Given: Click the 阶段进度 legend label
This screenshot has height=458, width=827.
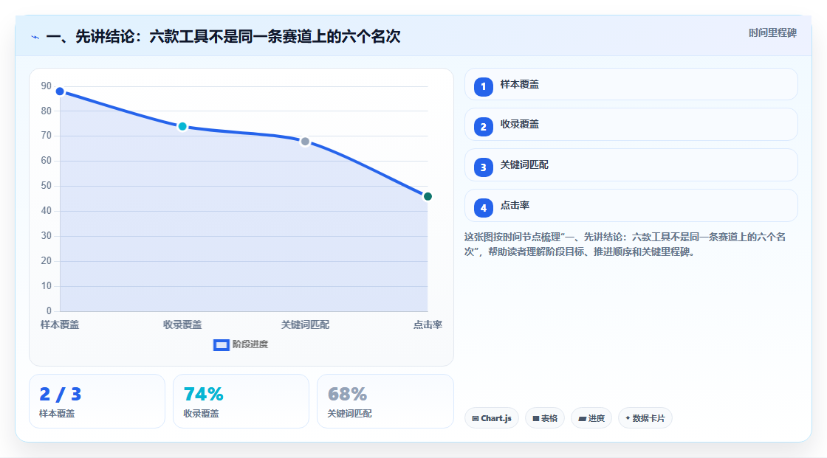Looking at the screenshot, I should 250,344.
